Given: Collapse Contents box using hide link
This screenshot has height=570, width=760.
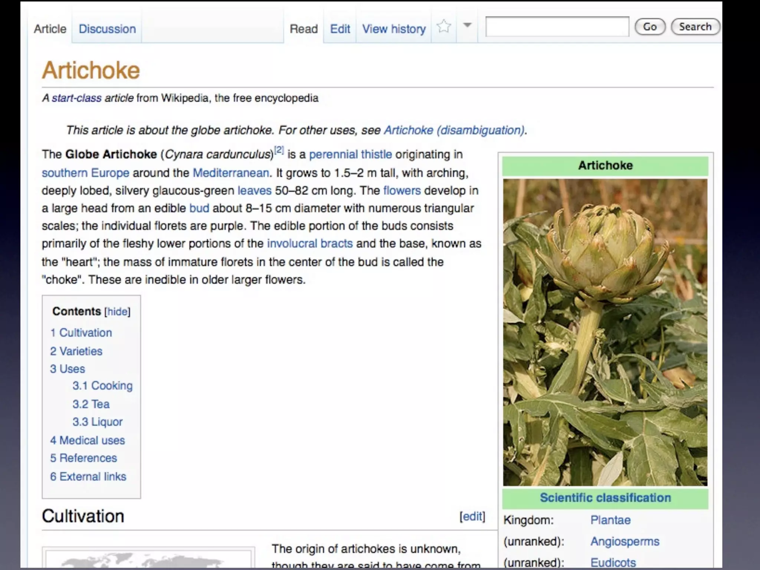Looking at the screenshot, I should [x=118, y=312].
